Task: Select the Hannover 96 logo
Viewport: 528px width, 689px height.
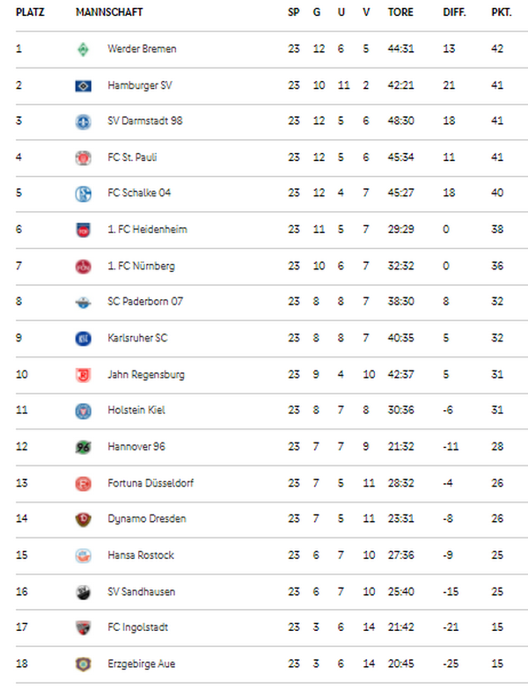Action: (83, 447)
